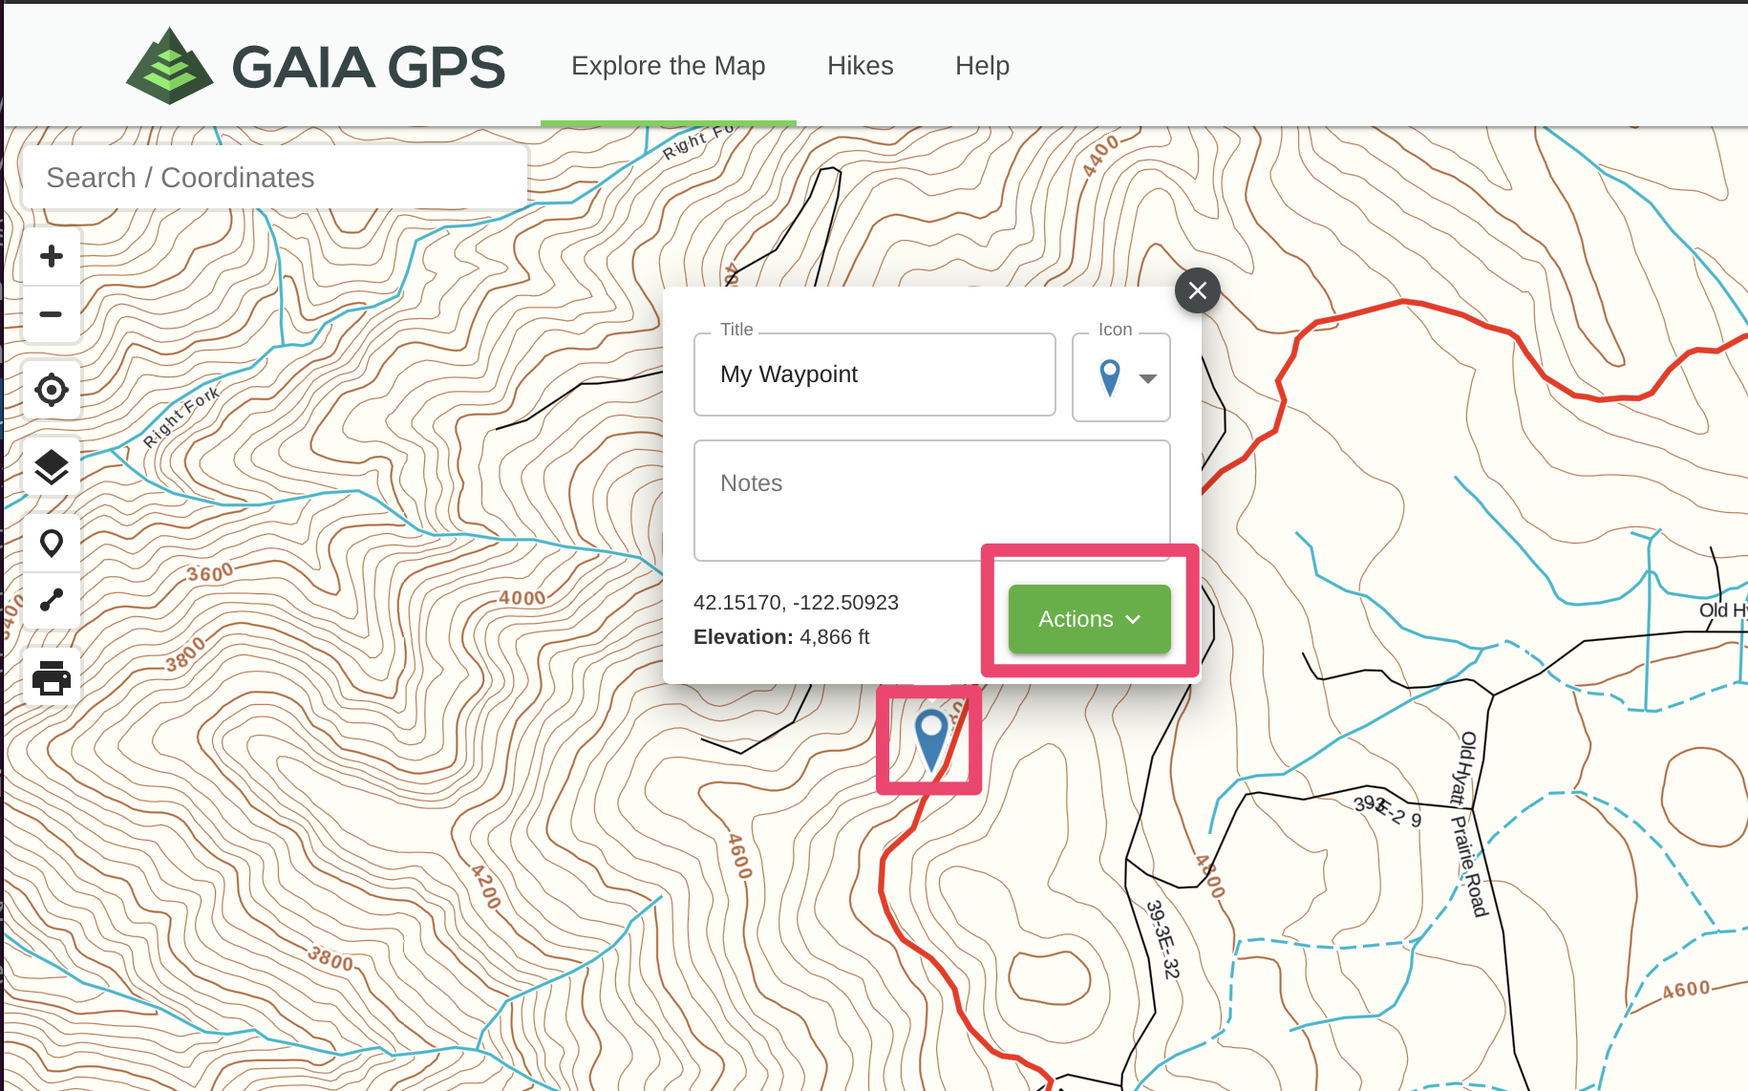1748x1091 pixels.
Task: Click the waypoint icon shown in Icon selector
Action: pos(1110,377)
